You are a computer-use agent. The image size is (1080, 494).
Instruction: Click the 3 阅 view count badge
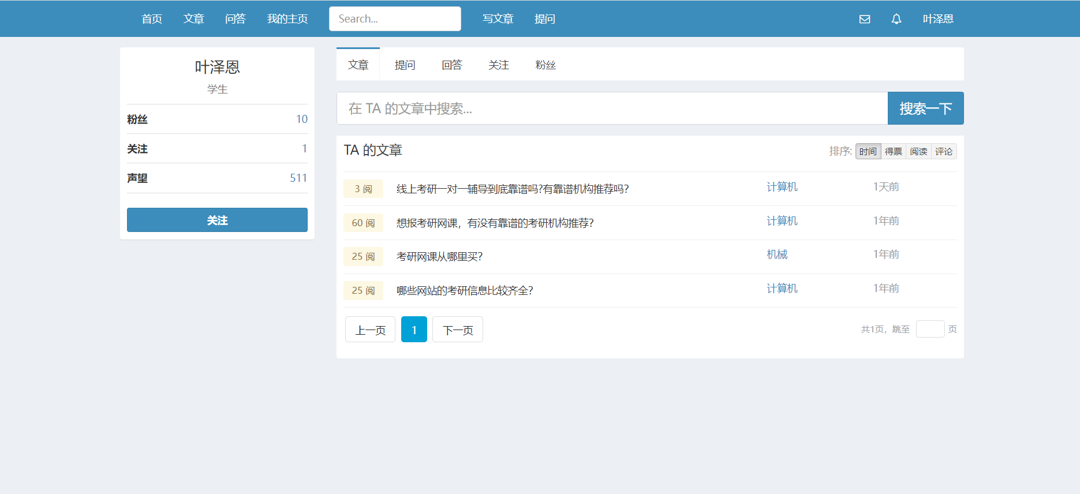coord(363,189)
